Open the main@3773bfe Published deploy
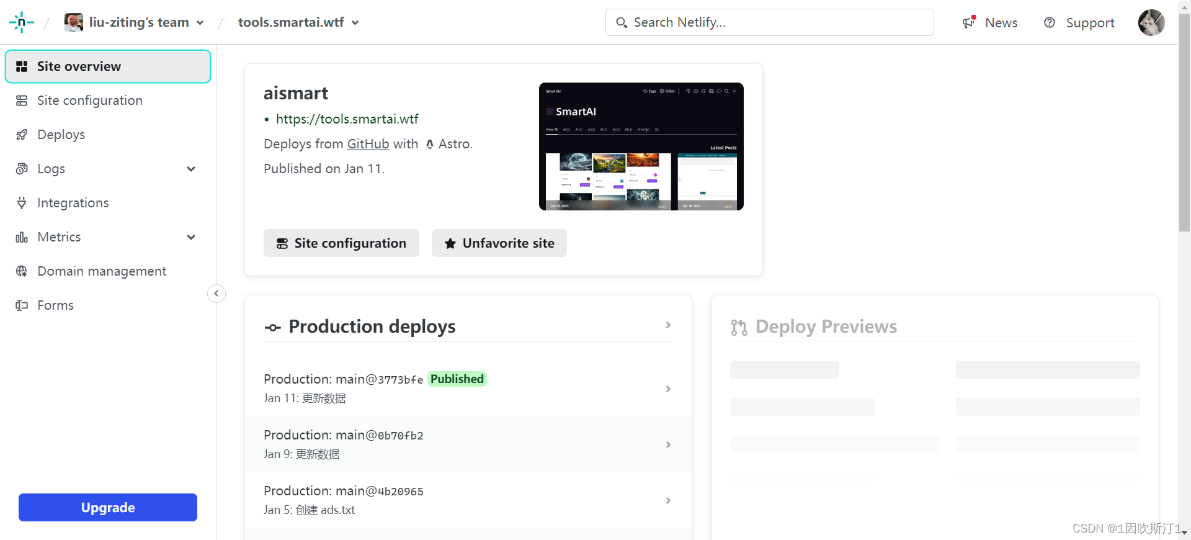The height and width of the screenshot is (540, 1191). coord(468,389)
